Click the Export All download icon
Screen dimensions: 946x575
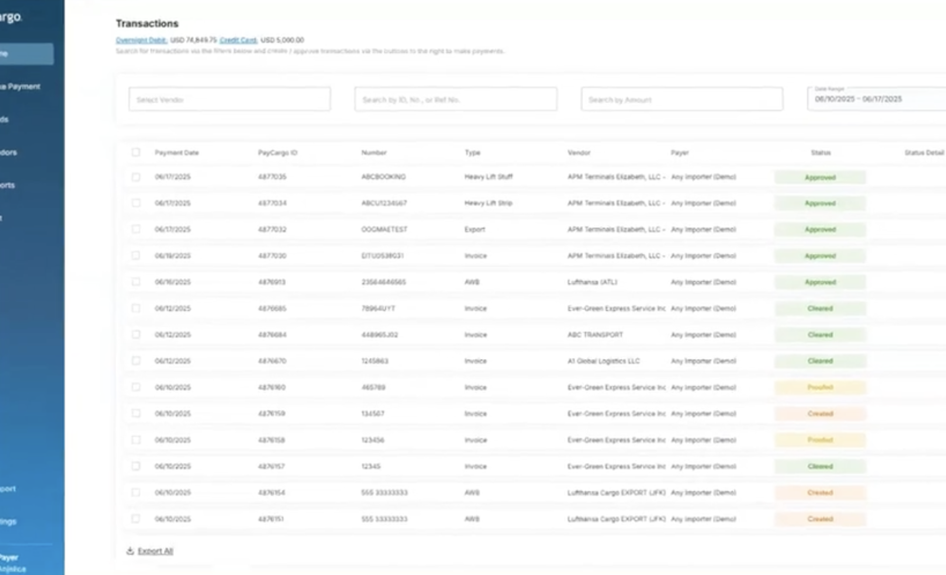130,551
